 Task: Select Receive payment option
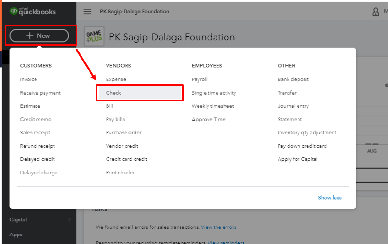pyautogui.click(x=40, y=93)
